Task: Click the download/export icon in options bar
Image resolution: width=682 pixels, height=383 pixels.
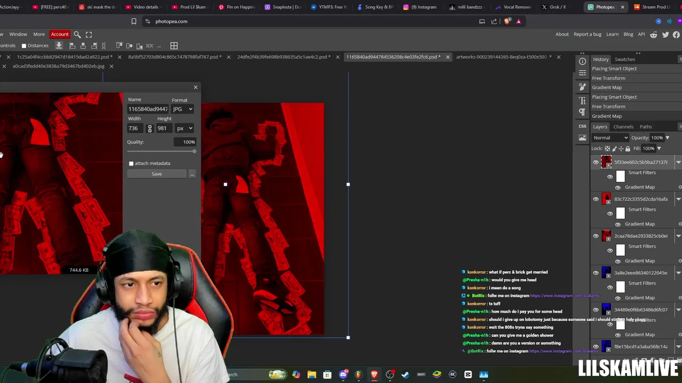Action: pos(59,46)
